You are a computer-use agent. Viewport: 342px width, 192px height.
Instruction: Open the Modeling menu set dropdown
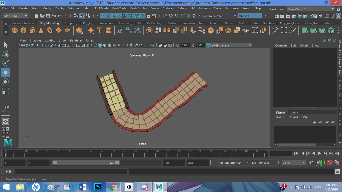pos(16,16)
